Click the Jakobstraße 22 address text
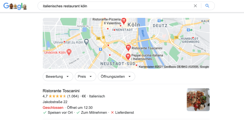This screenshot has height=121, width=244. [x=55, y=102]
